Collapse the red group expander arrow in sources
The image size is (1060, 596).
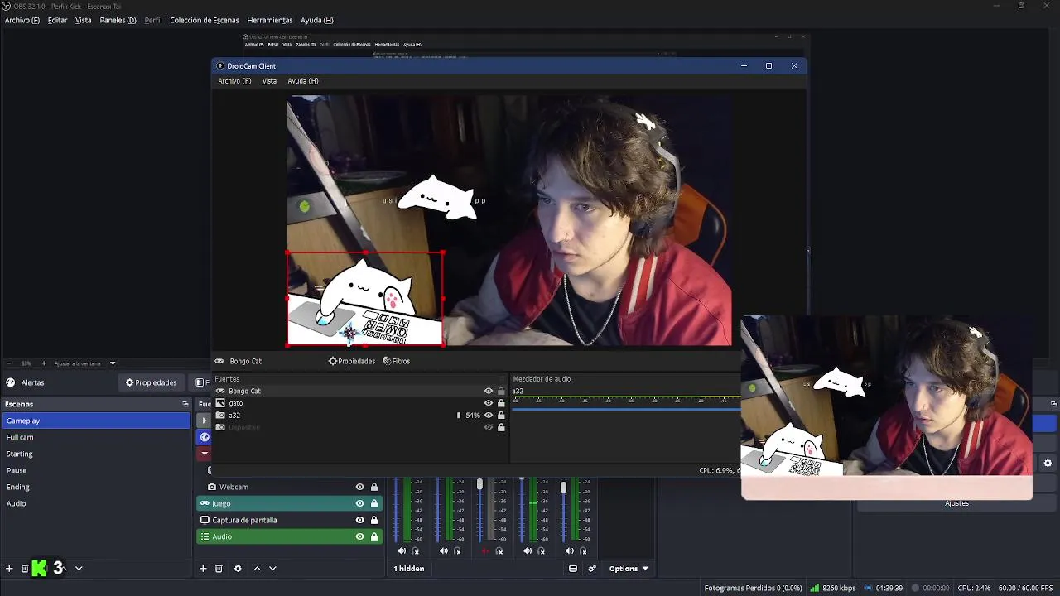click(205, 454)
